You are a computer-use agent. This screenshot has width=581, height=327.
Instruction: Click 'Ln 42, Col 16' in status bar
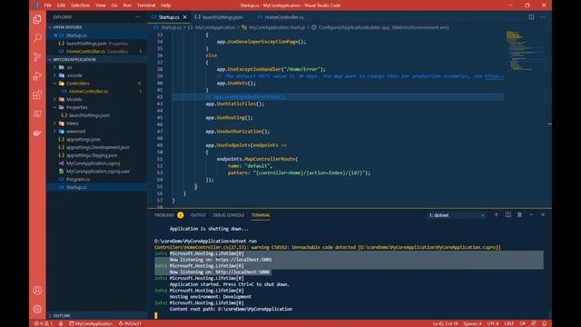tap(446, 323)
